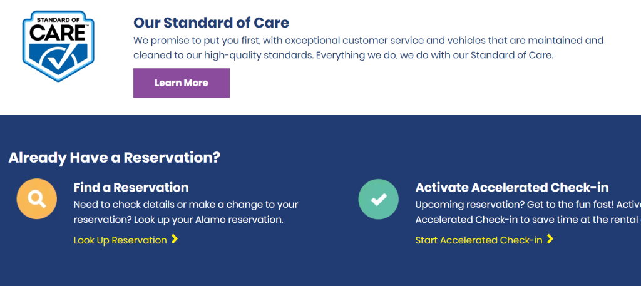This screenshot has height=286, width=641.
Task: Click the chevron after Start Accelerated Check-in
Action: point(550,239)
